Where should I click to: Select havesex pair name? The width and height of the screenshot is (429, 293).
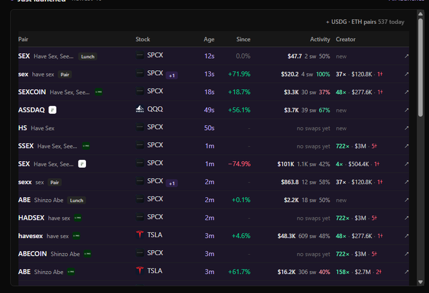pyautogui.click(x=30, y=236)
